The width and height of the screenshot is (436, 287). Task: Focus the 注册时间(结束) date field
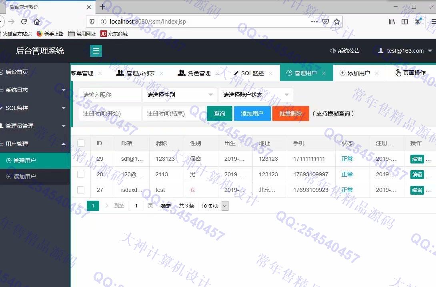click(174, 114)
